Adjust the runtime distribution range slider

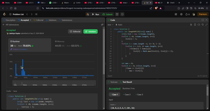point(54,83)
